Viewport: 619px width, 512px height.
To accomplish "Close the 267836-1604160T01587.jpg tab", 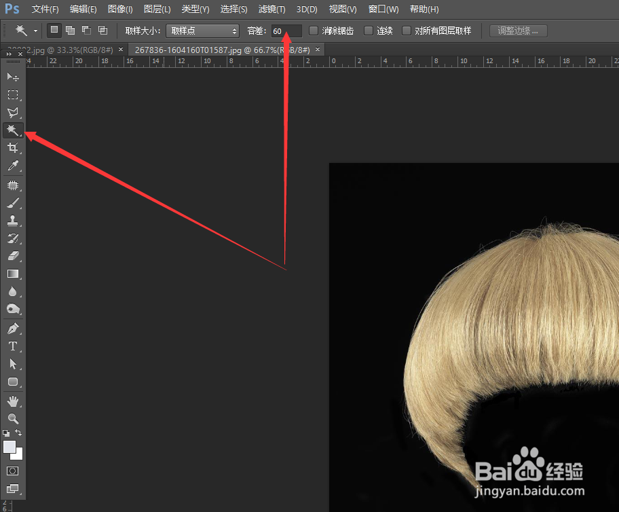I will pos(318,50).
